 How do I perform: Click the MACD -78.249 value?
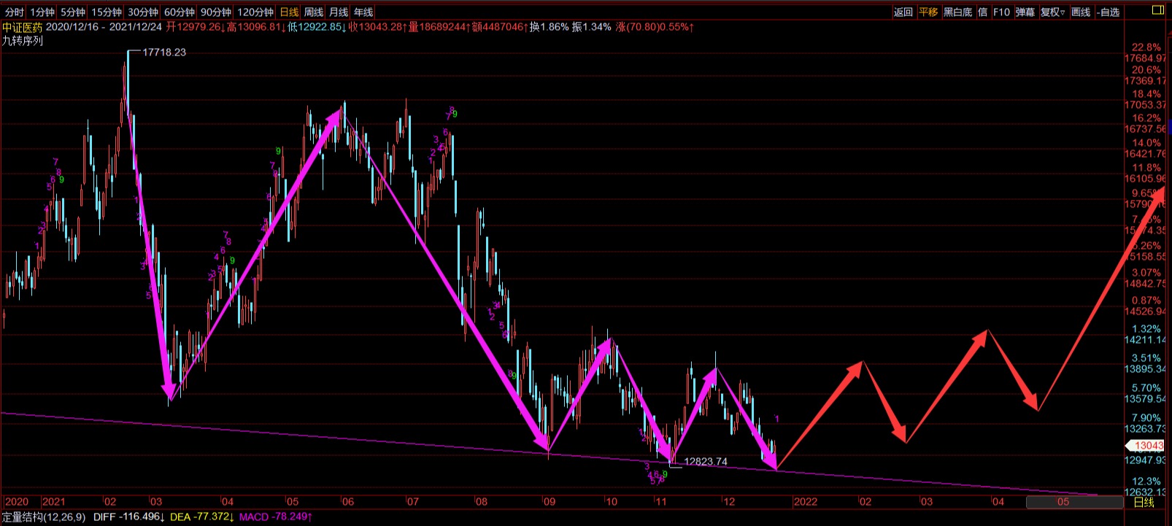click(x=276, y=517)
